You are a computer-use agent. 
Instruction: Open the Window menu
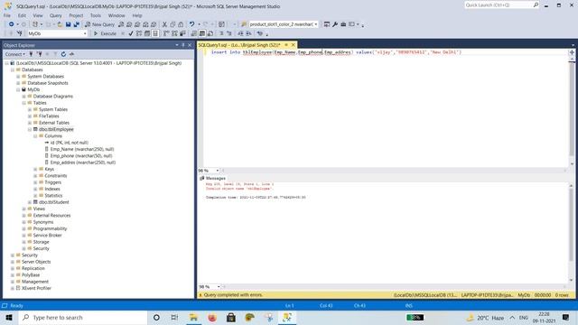[117, 15]
